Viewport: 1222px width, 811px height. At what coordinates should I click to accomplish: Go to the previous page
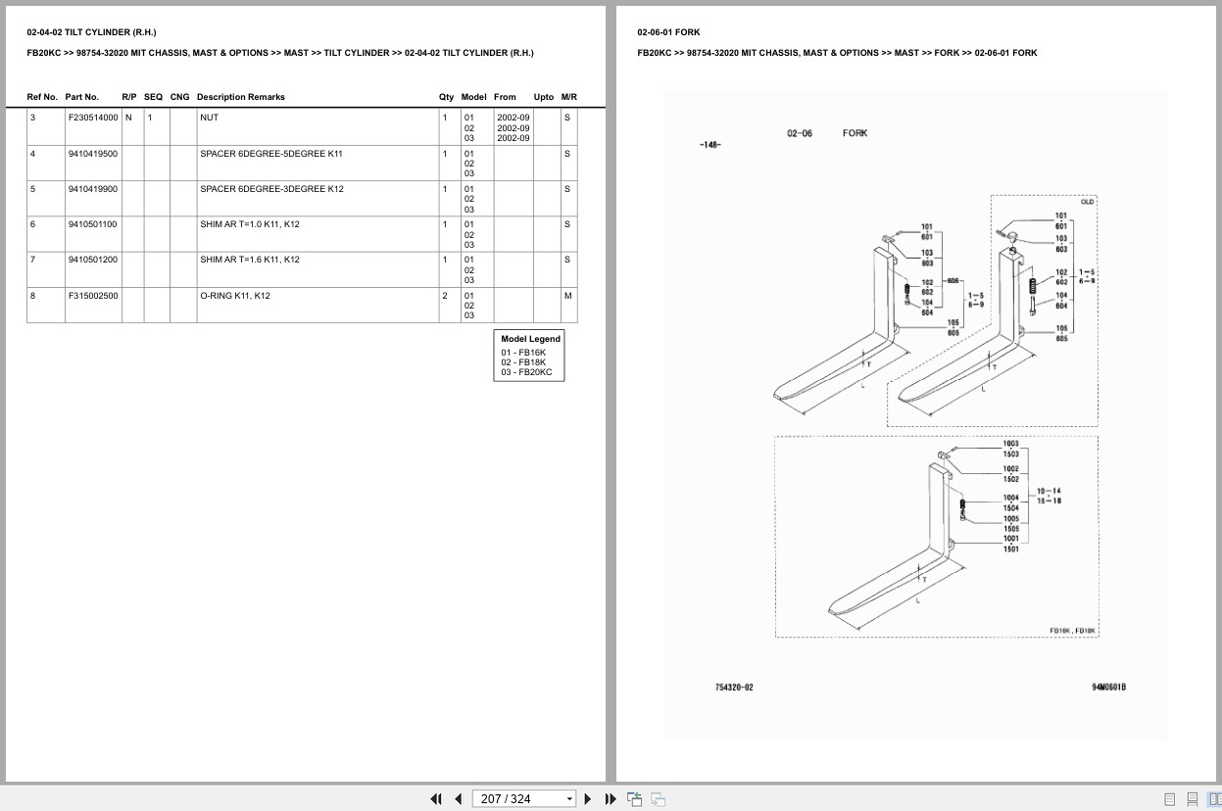pos(458,799)
